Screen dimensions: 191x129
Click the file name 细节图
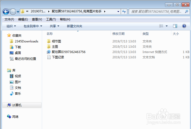(56, 41)
